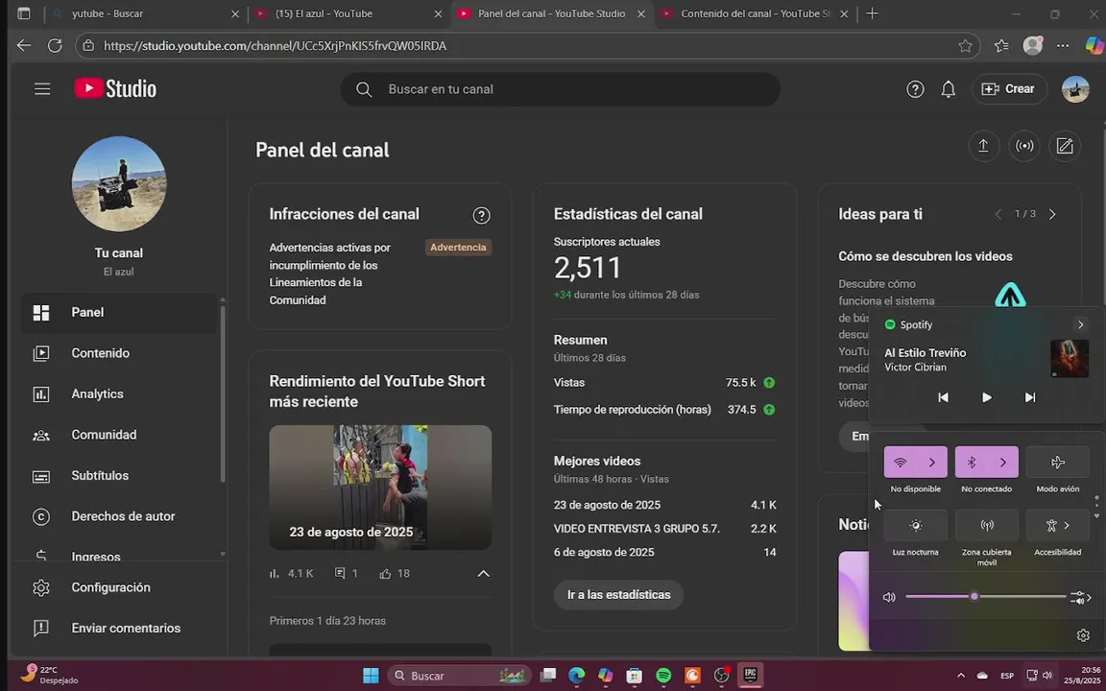Viewport: 1106px width, 691px height.
Task: Expand the Spotify media panel arrow
Action: point(1081,325)
